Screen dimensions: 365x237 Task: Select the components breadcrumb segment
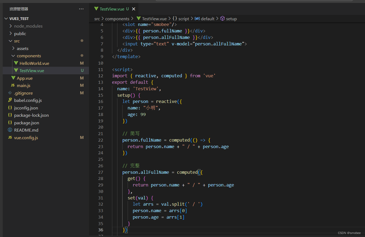pos(117,19)
